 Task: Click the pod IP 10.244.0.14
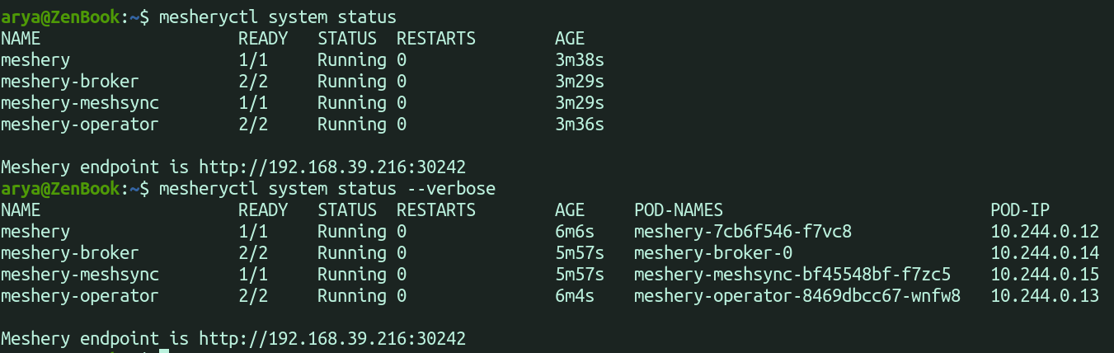(x=1045, y=252)
